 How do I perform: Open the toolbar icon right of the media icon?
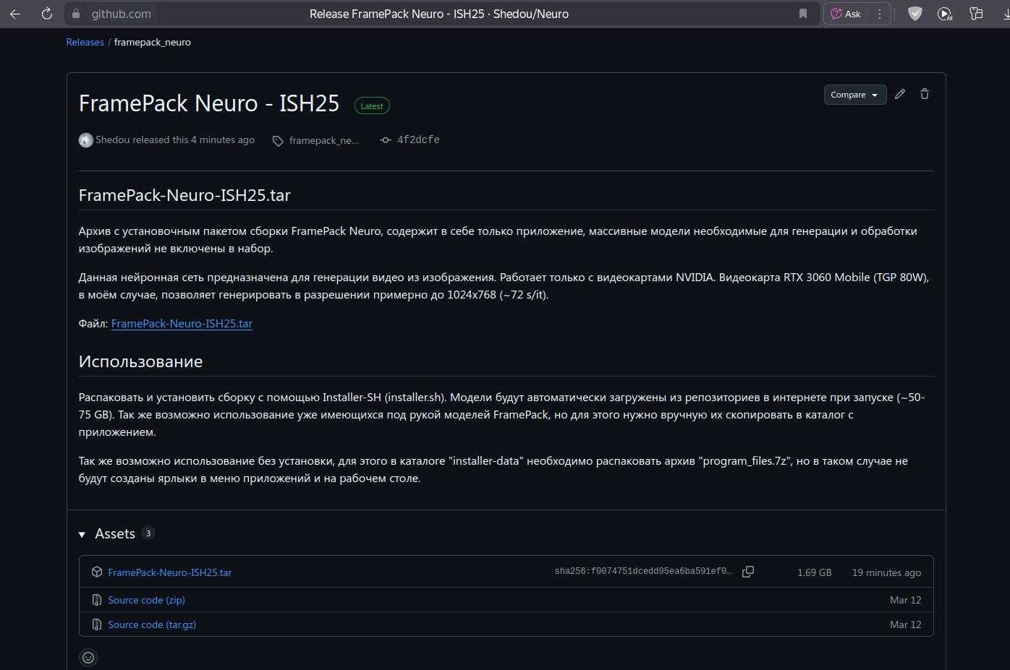[976, 14]
